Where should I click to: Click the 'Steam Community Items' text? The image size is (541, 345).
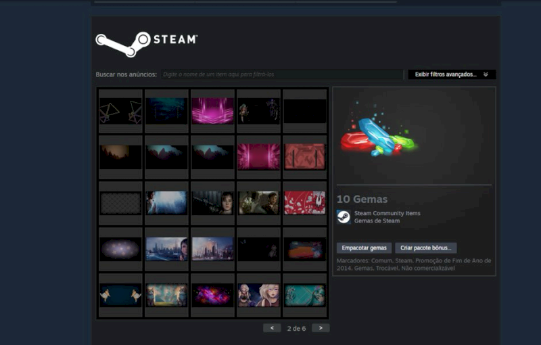387,213
